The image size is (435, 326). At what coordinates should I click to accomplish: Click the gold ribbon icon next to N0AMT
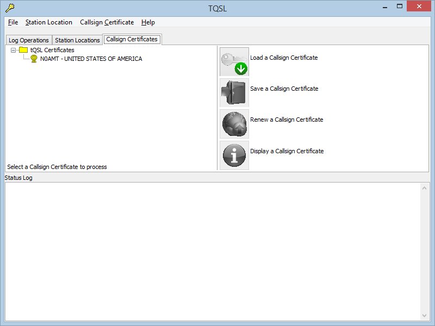click(x=34, y=59)
